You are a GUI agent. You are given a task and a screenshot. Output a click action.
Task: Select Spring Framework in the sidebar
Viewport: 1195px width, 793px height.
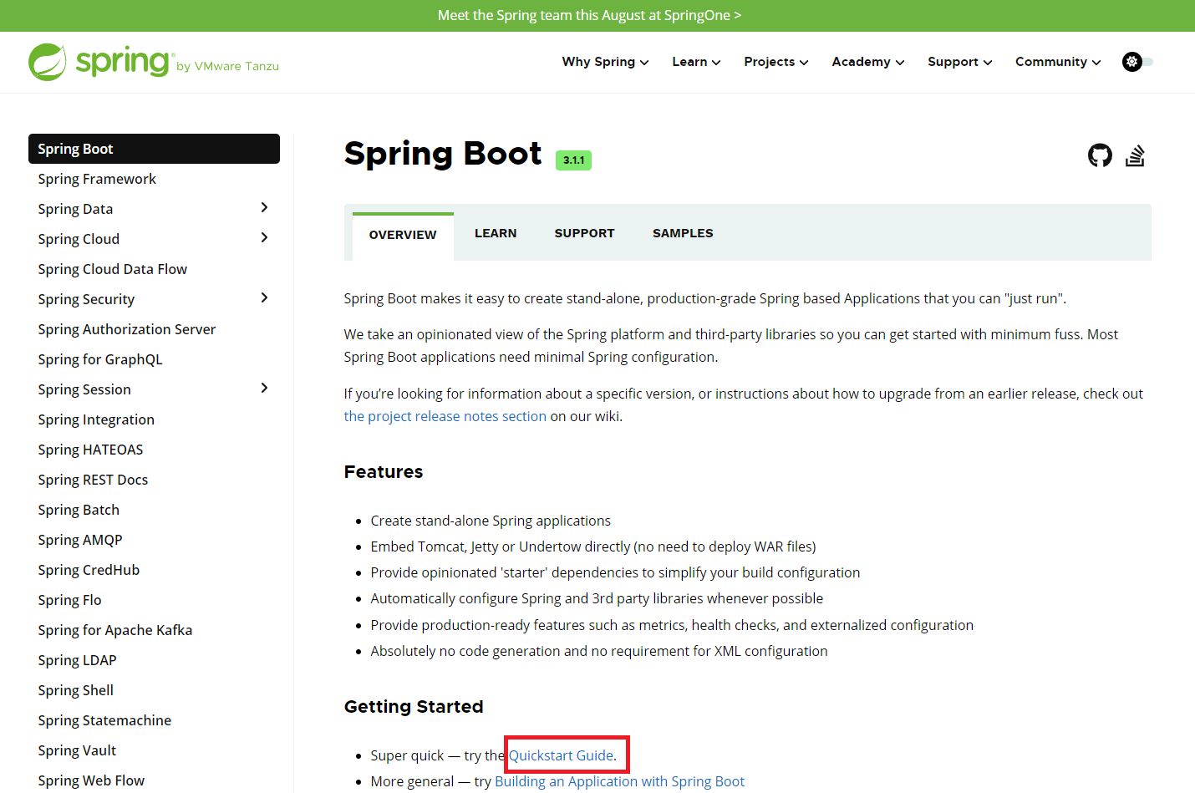click(97, 179)
